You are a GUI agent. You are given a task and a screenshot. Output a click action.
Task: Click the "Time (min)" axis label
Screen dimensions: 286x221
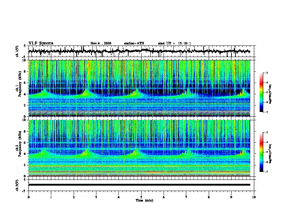[x=144, y=200]
